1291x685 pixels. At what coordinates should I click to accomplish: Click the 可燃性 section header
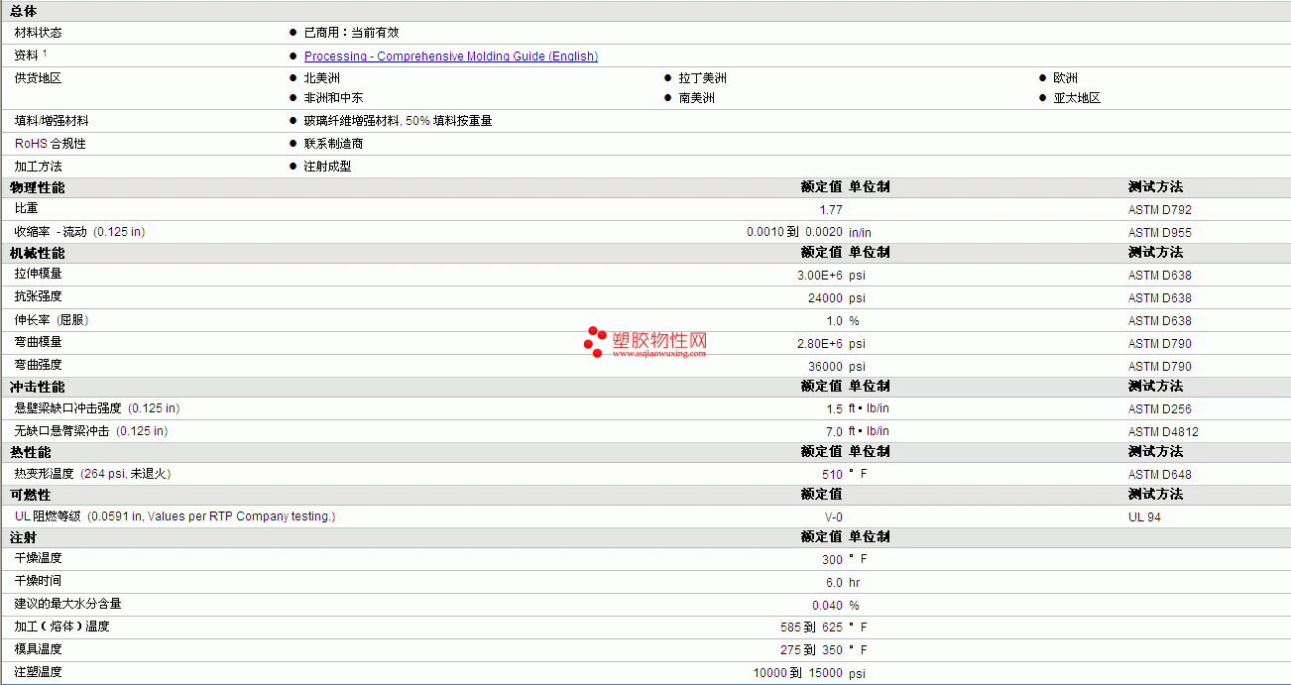click(x=31, y=495)
